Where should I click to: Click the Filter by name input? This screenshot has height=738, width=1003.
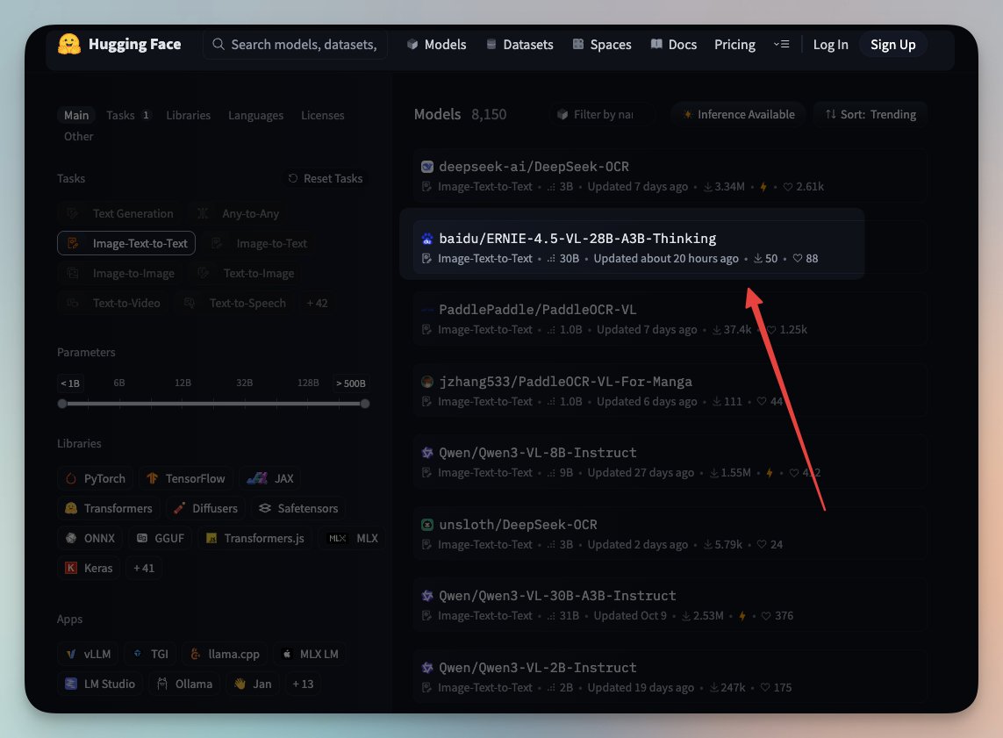click(x=602, y=114)
